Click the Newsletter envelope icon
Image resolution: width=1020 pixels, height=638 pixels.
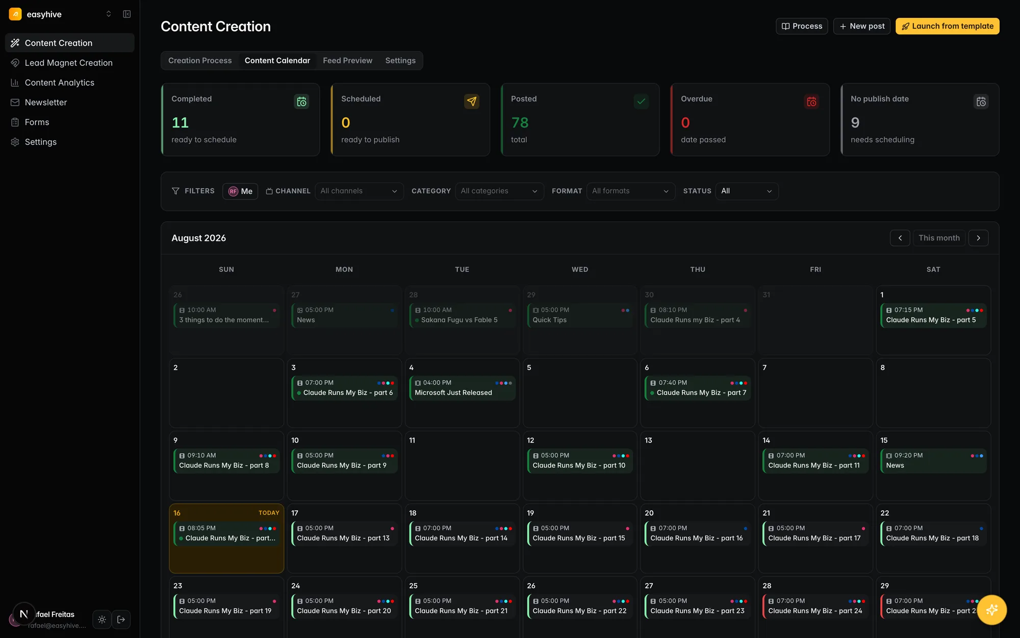coord(15,103)
